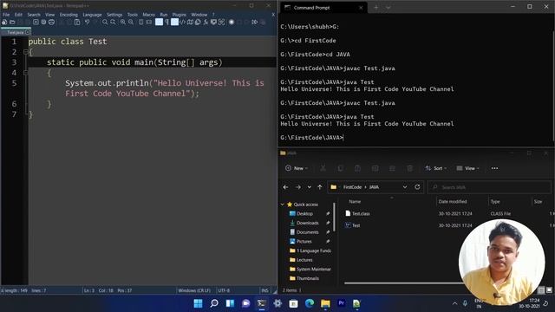The width and height of the screenshot is (555, 312).
Task: Open the Run menu in Notepad++
Action: click(164, 15)
